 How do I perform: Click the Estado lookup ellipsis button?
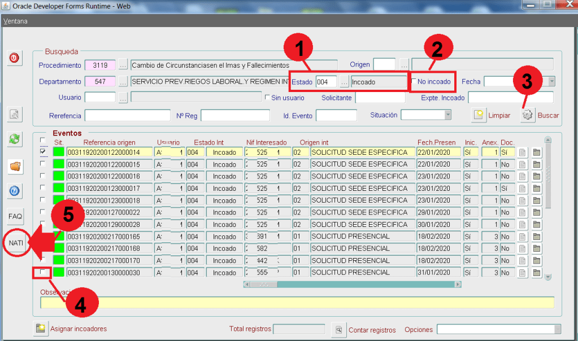point(344,82)
